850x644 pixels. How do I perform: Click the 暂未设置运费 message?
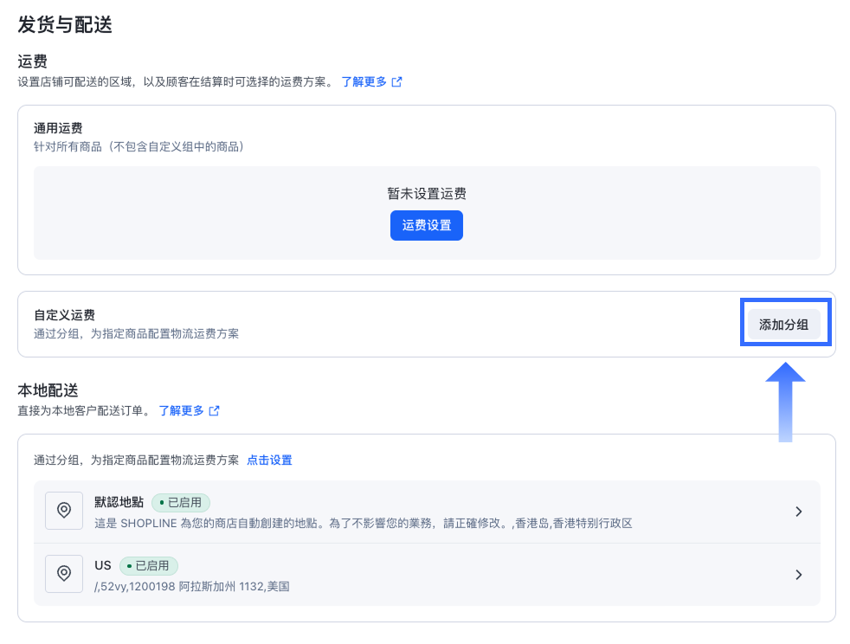[x=427, y=194]
